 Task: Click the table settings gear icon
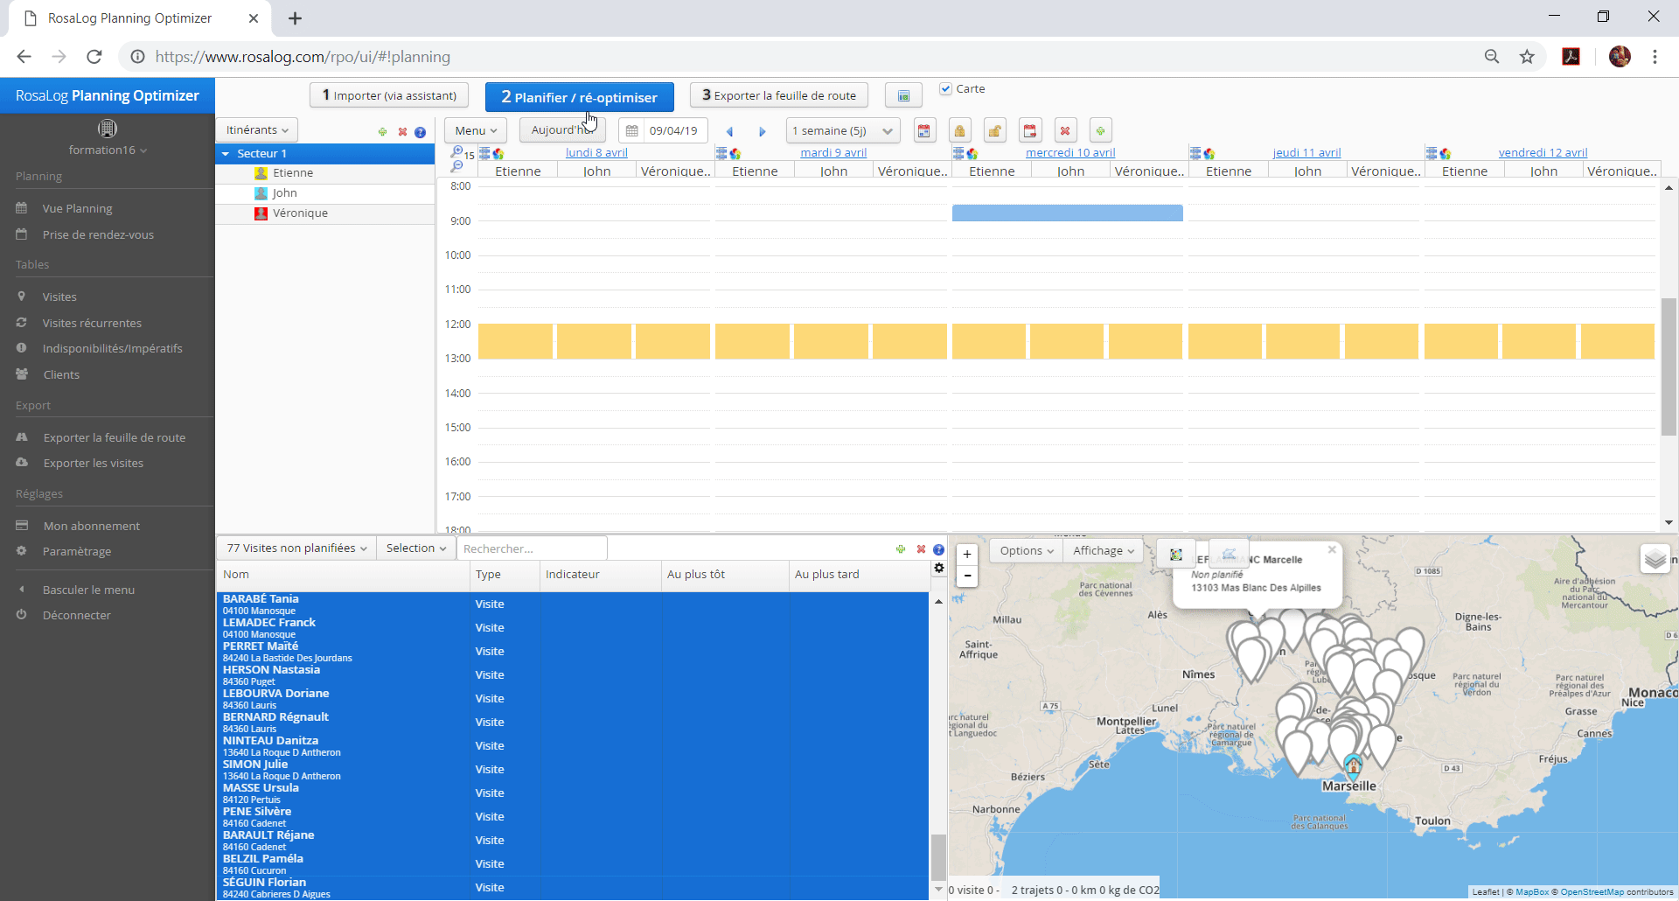(939, 568)
